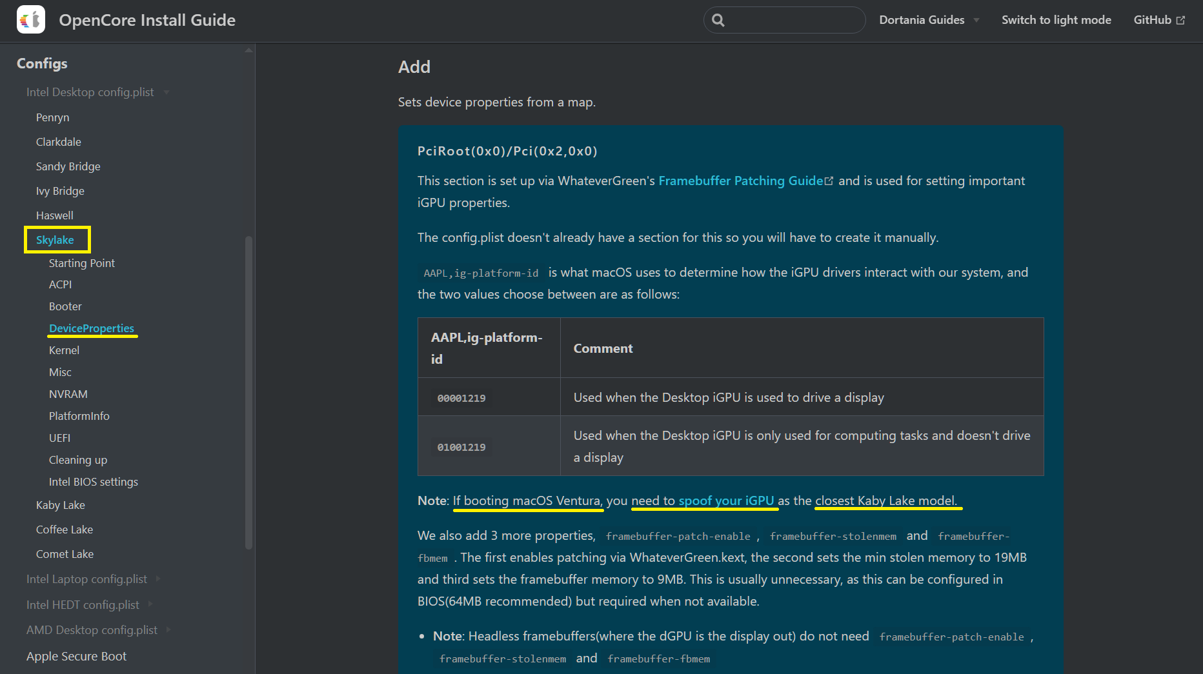Screen dimensions: 1203x674
Task: Open the OpenCore Install Guide home title
Action: click(147, 20)
